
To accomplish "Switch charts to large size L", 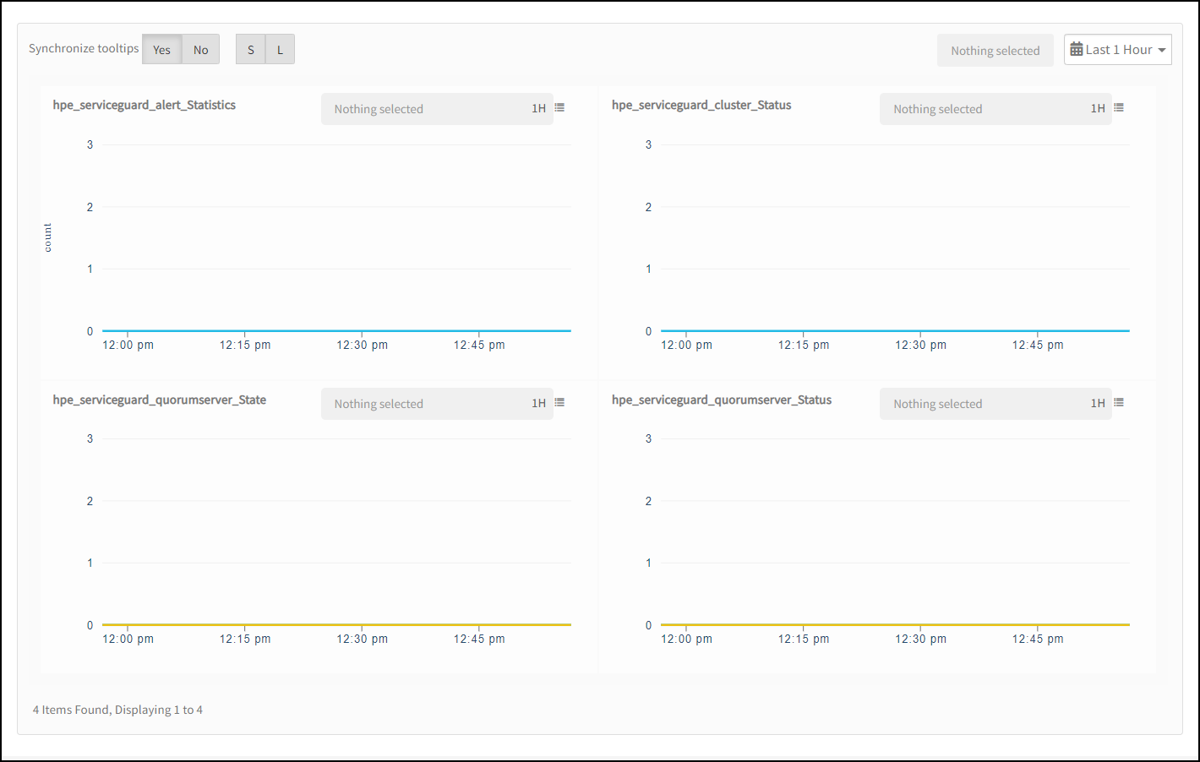I will (x=280, y=50).
